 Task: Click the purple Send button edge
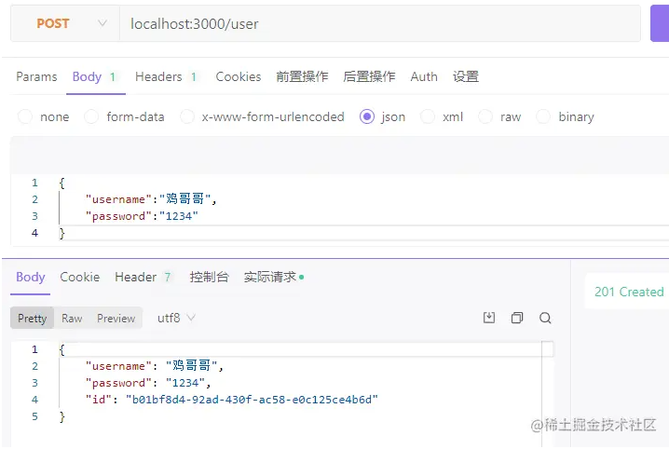[660, 23]
